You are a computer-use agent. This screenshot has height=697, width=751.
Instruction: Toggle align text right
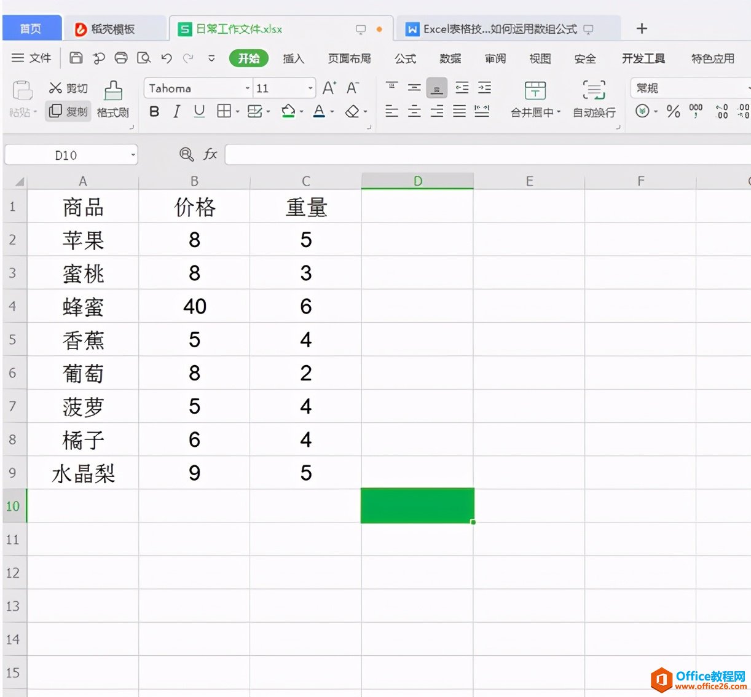(437, 111)
